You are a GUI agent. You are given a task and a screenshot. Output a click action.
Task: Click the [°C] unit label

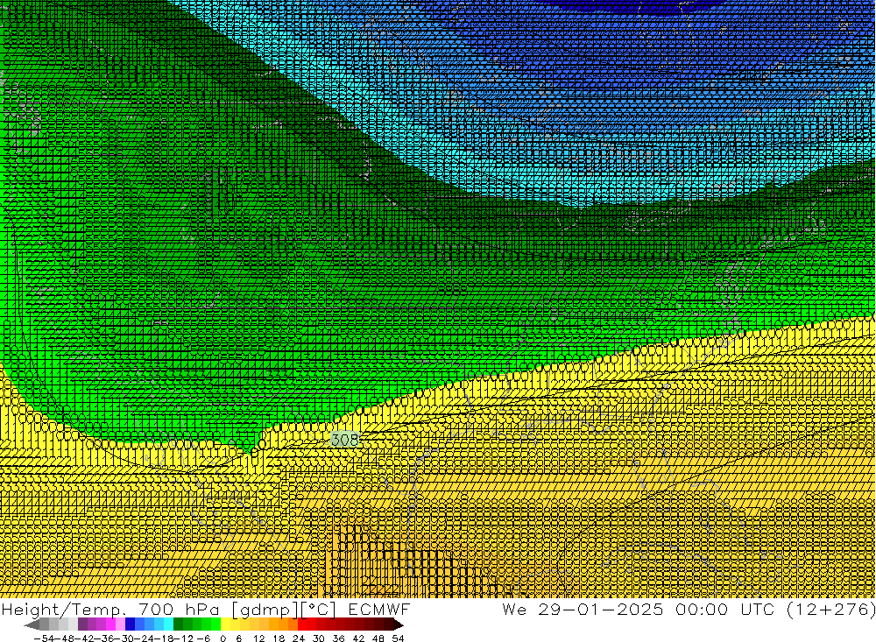click(x=319, y=609)
